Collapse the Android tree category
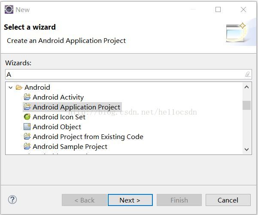Image resolution: width=258 pixels, height=215 pixels. pos(10,87)
